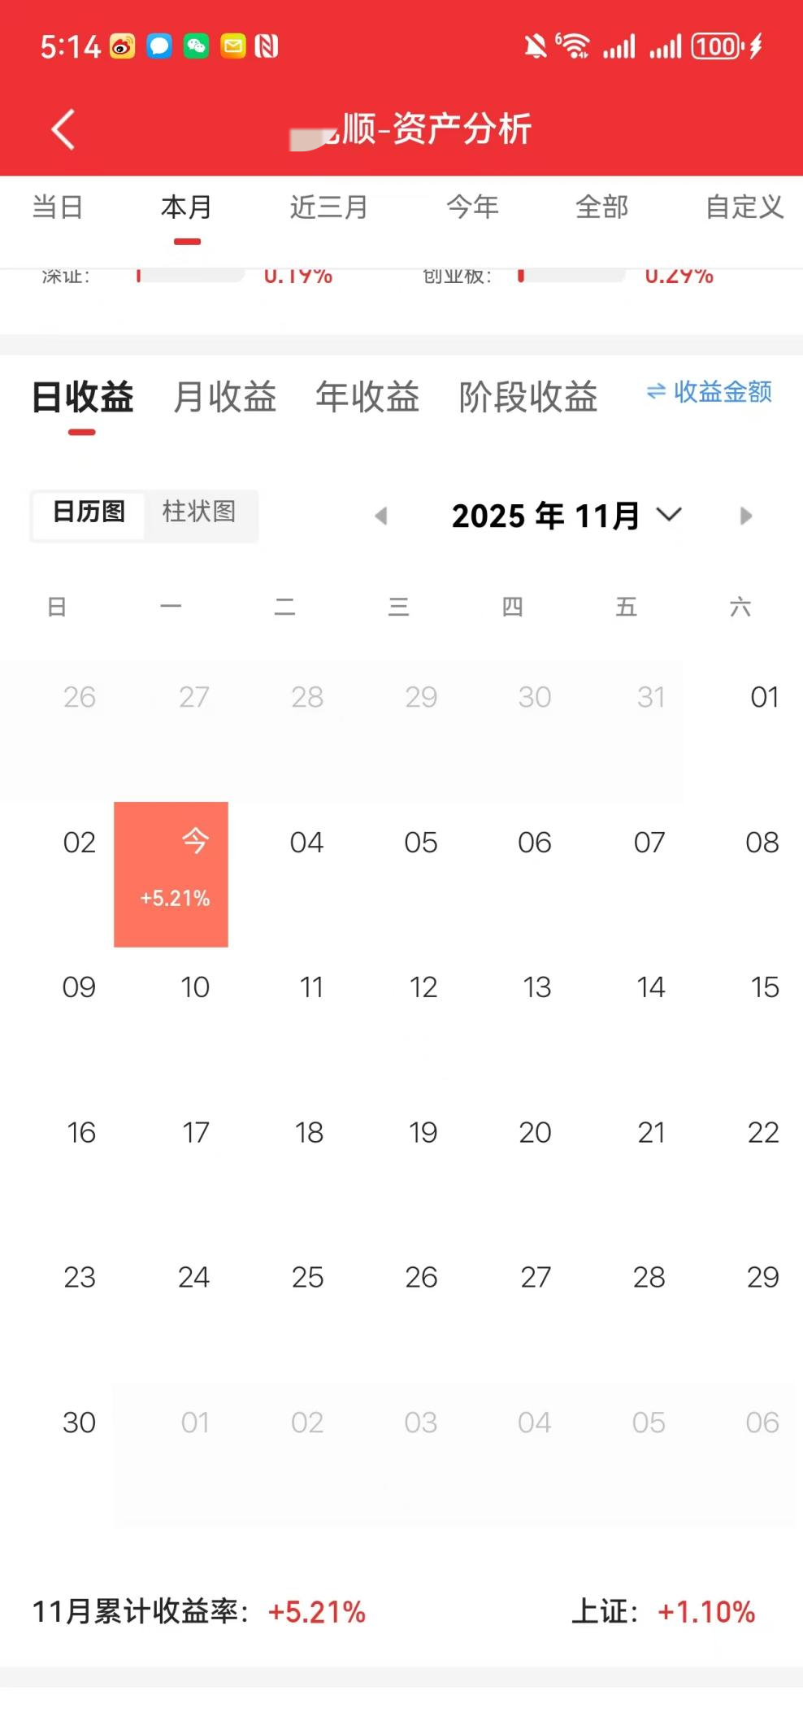Toggle display to 收益金额

click(709, 392)
